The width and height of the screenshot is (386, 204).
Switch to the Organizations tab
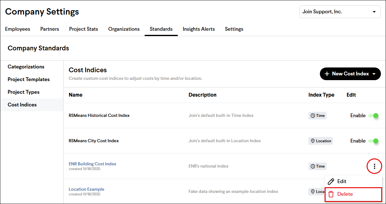[x=124, y=29]
